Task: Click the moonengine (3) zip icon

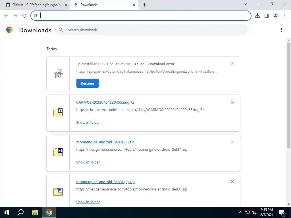Action: (x=58, y=152)
